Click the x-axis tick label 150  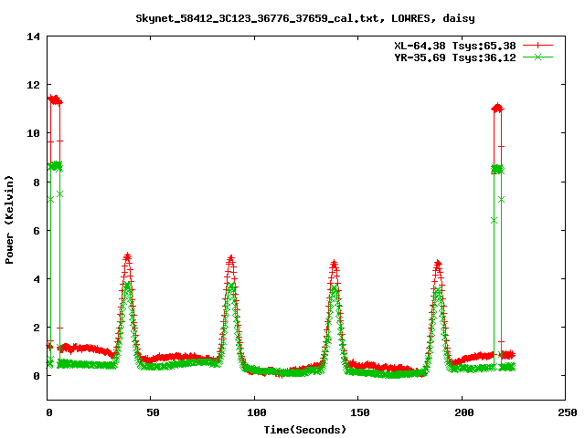[359, 412]
